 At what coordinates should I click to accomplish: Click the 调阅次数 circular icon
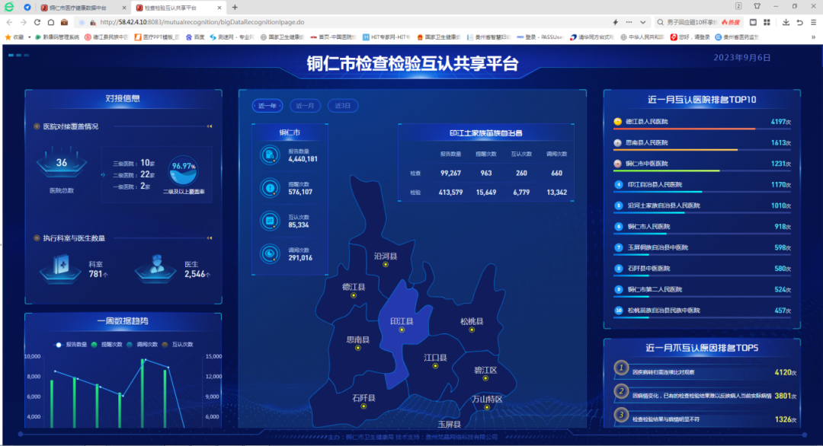click(270, 253)
